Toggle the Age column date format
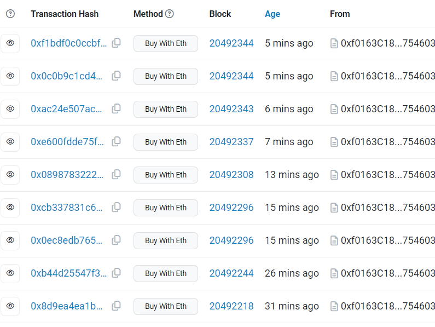This screenshot has height=327, width=435. click(272, 14)
